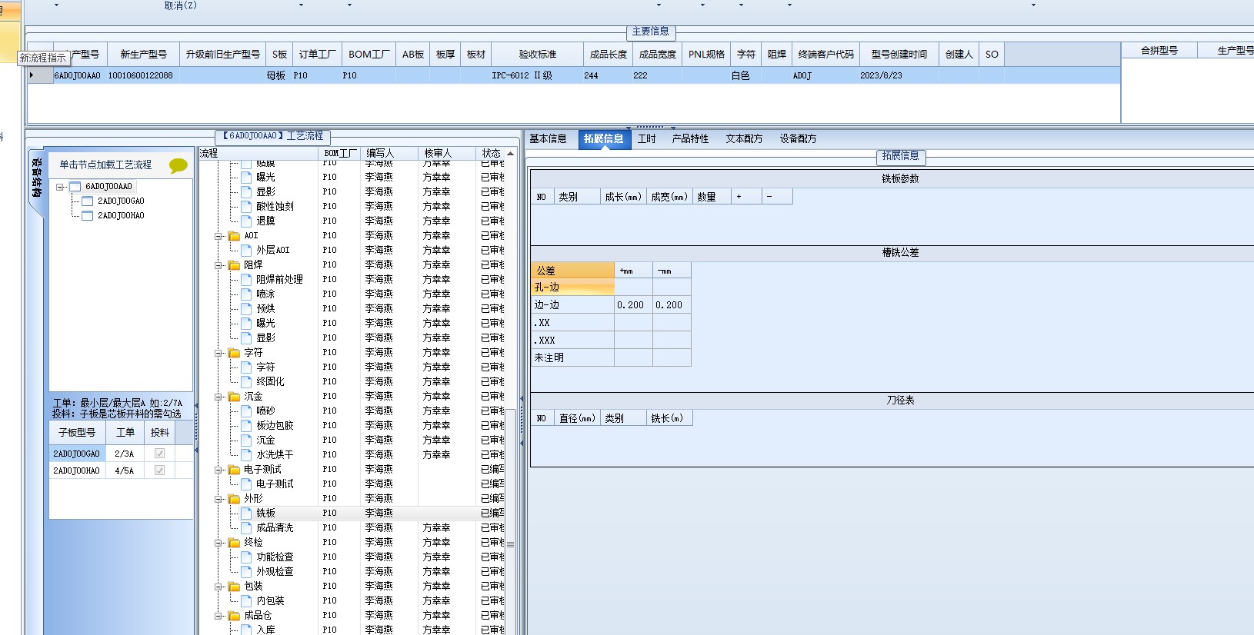
Task: Click the 阻焊 folder icon
Action: click(x=234, y=265)
